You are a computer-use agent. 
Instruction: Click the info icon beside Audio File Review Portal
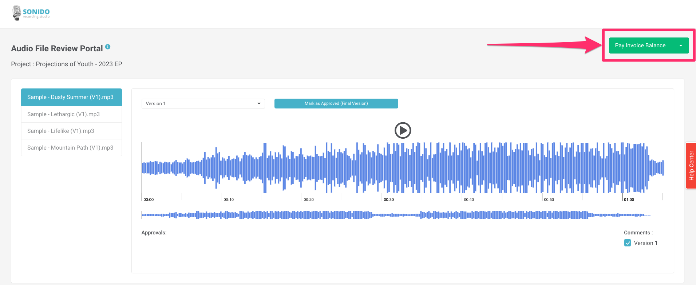point(108,47)
